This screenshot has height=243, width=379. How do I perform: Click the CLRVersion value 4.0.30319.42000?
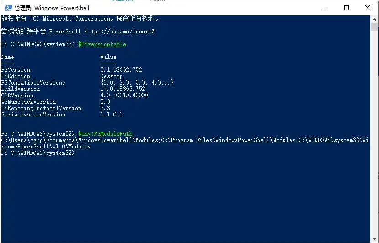(x=124, y=95)
